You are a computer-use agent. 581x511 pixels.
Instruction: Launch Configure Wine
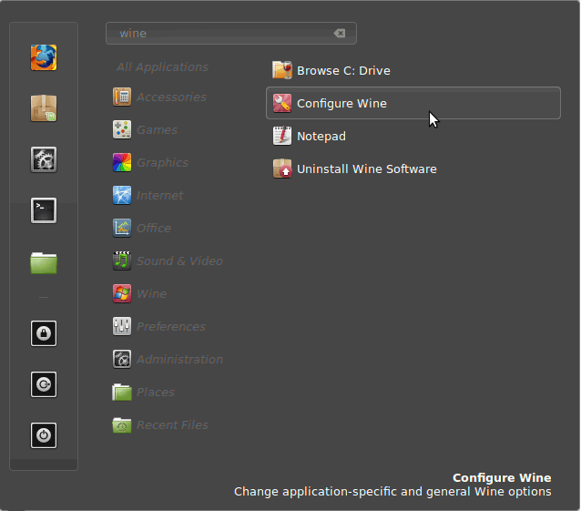[x=341, y=103]
